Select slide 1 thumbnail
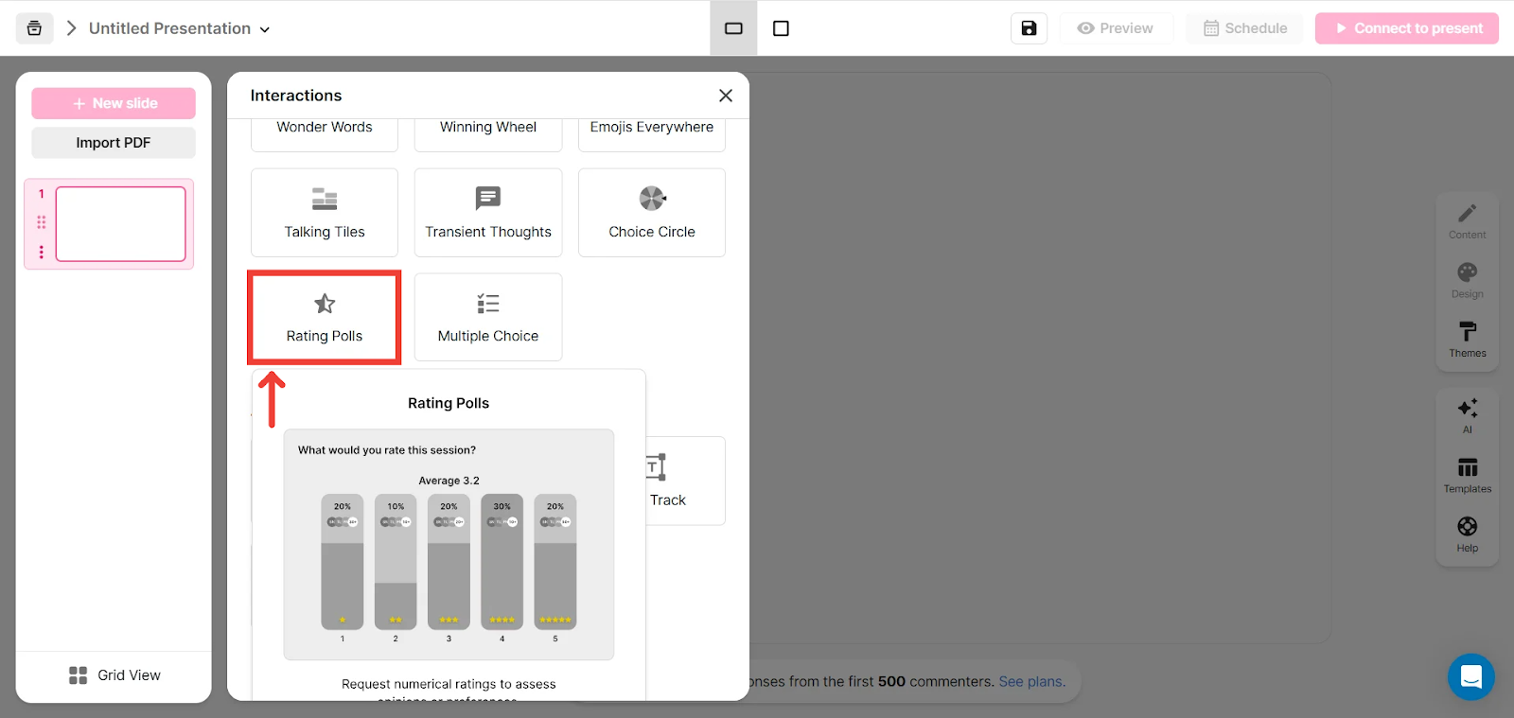 coord(121,224)
